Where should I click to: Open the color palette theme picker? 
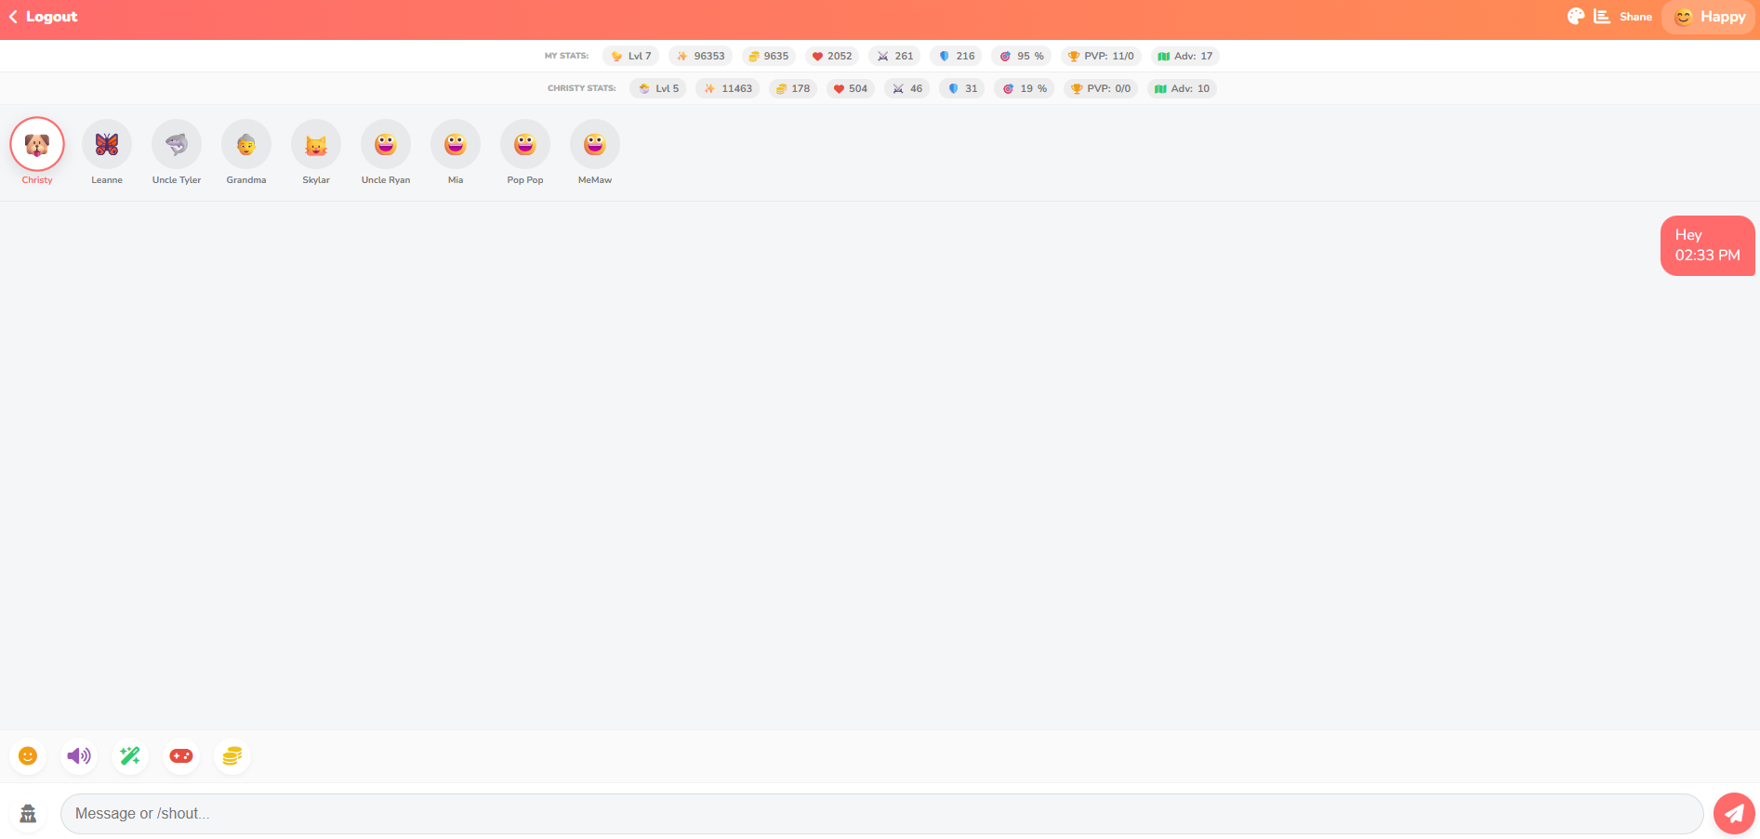1575,16
